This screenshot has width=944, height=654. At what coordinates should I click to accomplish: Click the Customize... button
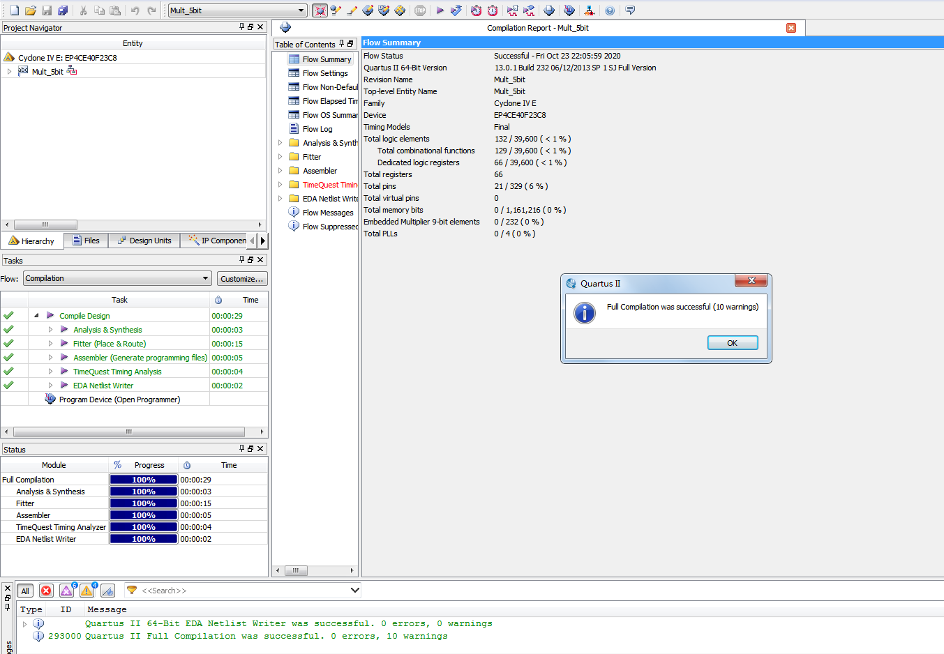[241, 279]
